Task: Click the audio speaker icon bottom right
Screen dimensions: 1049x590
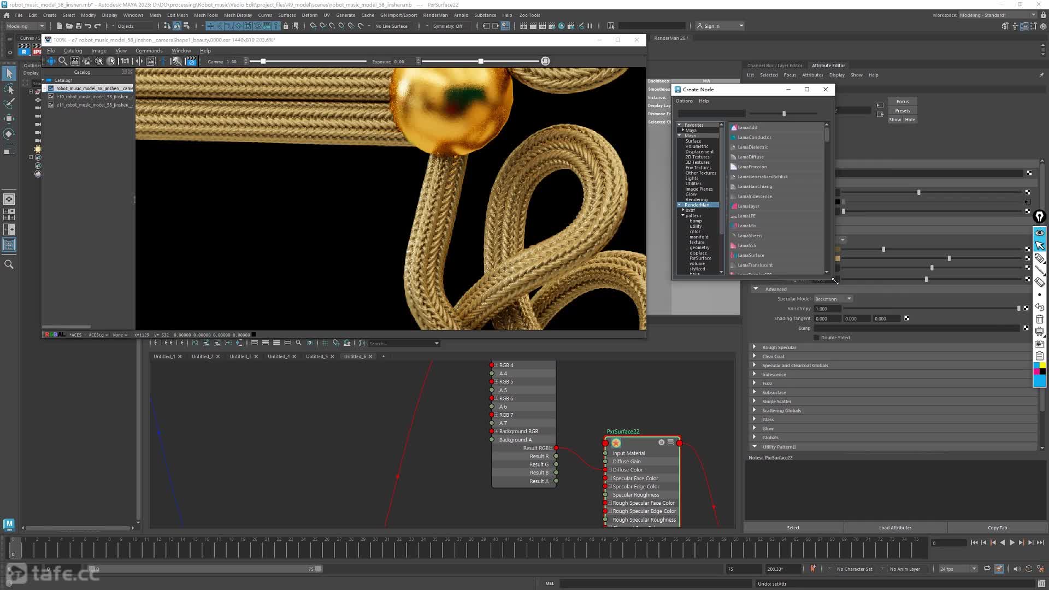Action: coord(1017,569)
